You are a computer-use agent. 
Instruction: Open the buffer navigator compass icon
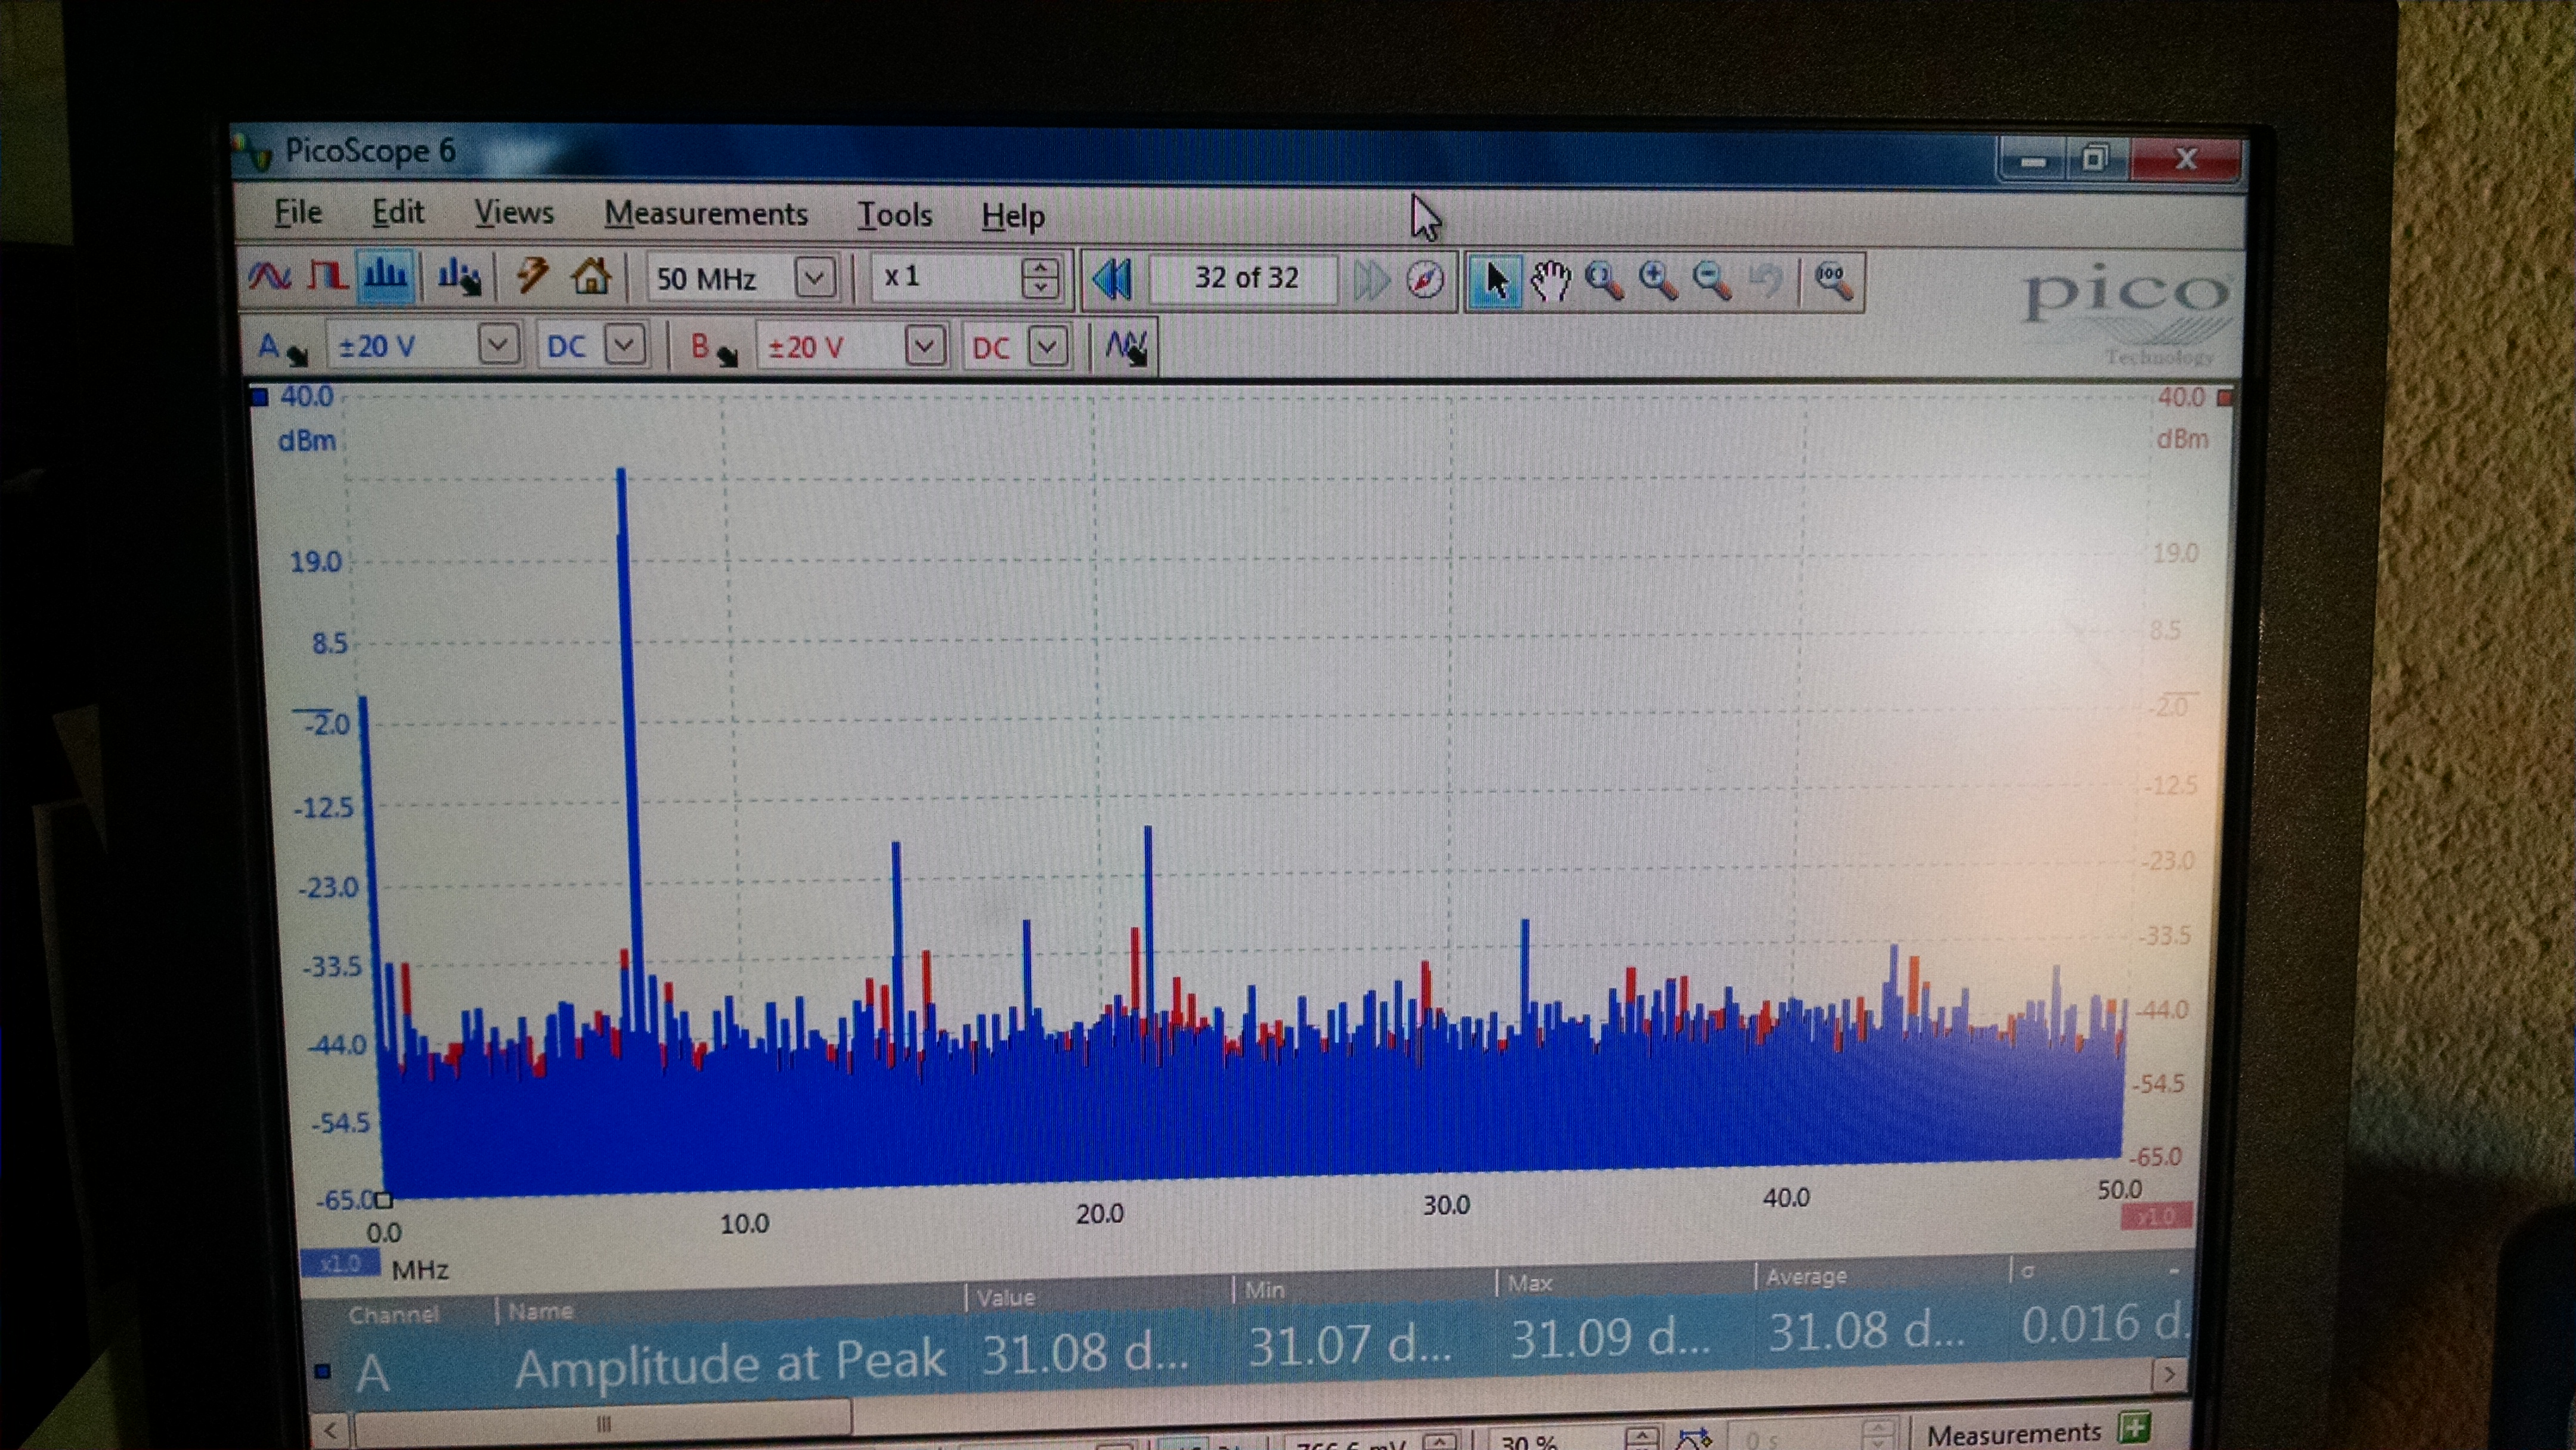[x=1425, y=279]
